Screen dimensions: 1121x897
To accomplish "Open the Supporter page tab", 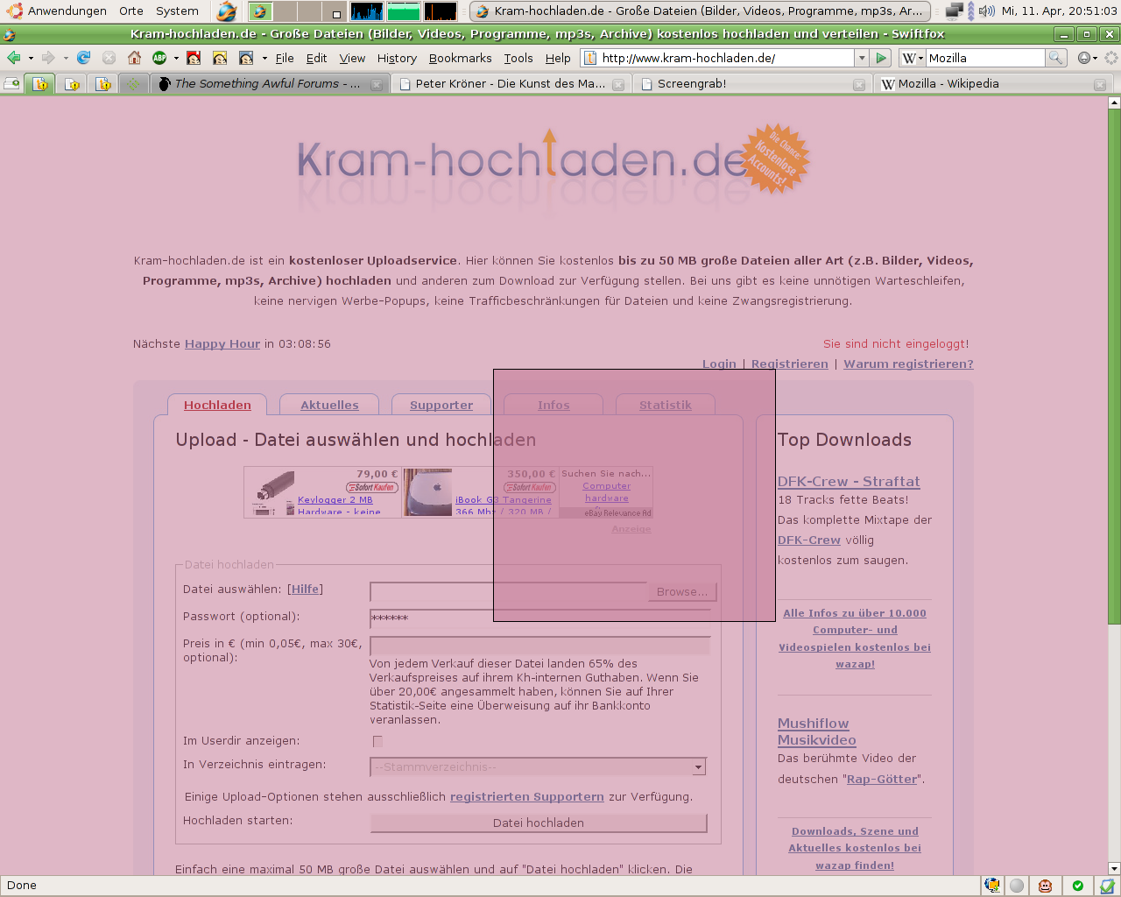I will [441, 405].
